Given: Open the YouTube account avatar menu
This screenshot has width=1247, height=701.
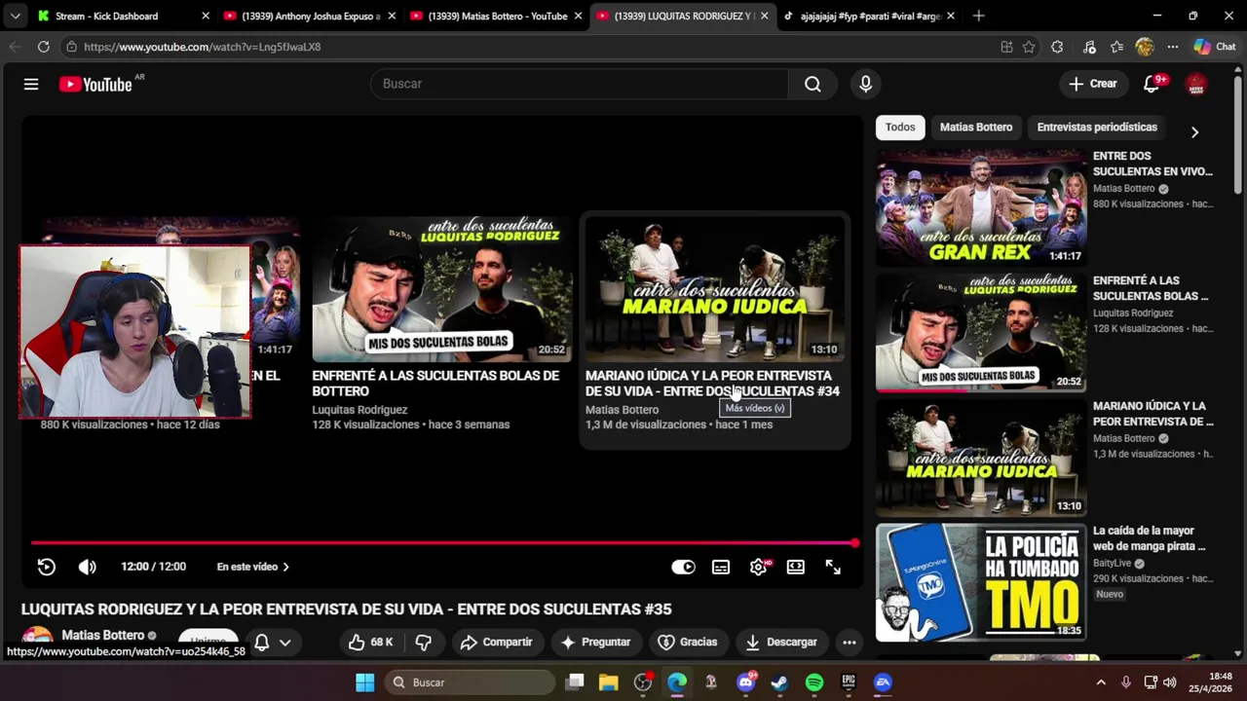Looking at the screenshot, I should pyautogui.click(x=1196, y=85).
